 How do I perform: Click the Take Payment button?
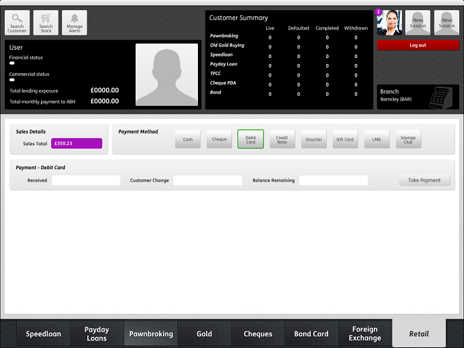pyautogui.click(x=424, y=180)
